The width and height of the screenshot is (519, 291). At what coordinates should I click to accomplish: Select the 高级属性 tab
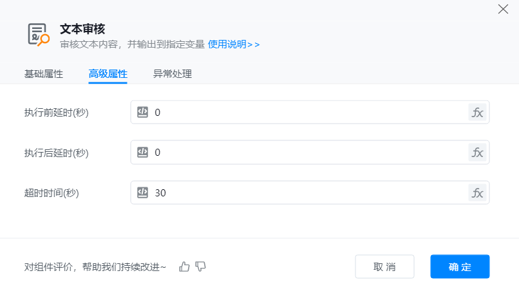point(108,74)
